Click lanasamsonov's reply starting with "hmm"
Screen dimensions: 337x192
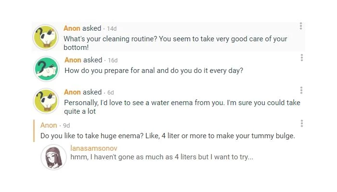[x=162, y=157]
